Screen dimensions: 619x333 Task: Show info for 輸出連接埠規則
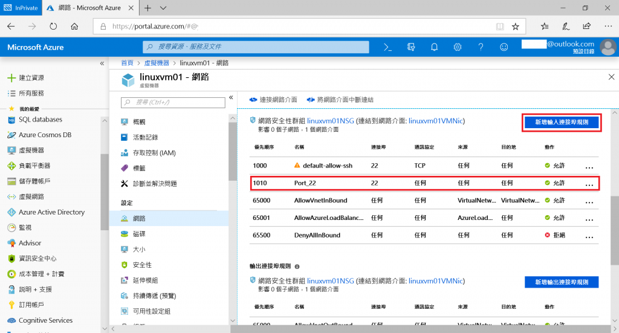pos(297,267)
